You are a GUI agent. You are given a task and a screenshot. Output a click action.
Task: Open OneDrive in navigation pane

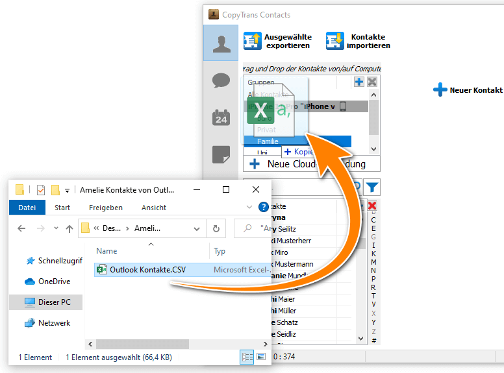tap(47, 282)
